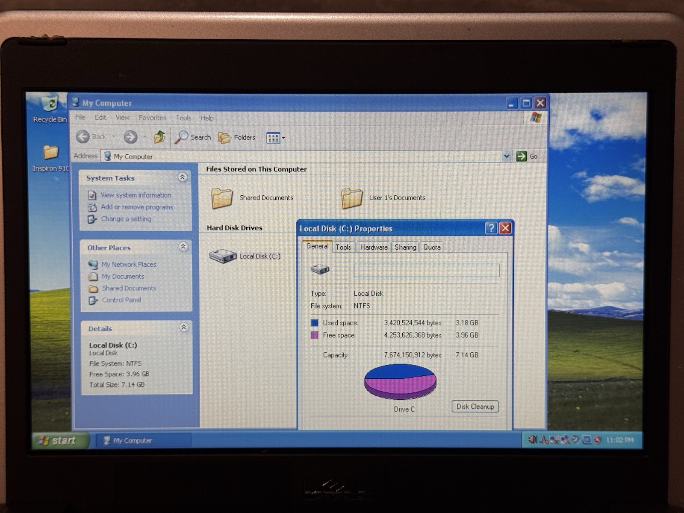The image size is (684, 513).
Task: Click View system information task
Action: 136,195
